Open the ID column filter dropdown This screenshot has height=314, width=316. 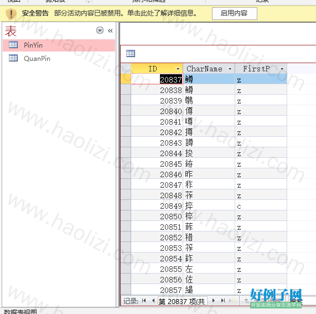tap(178, 69)
